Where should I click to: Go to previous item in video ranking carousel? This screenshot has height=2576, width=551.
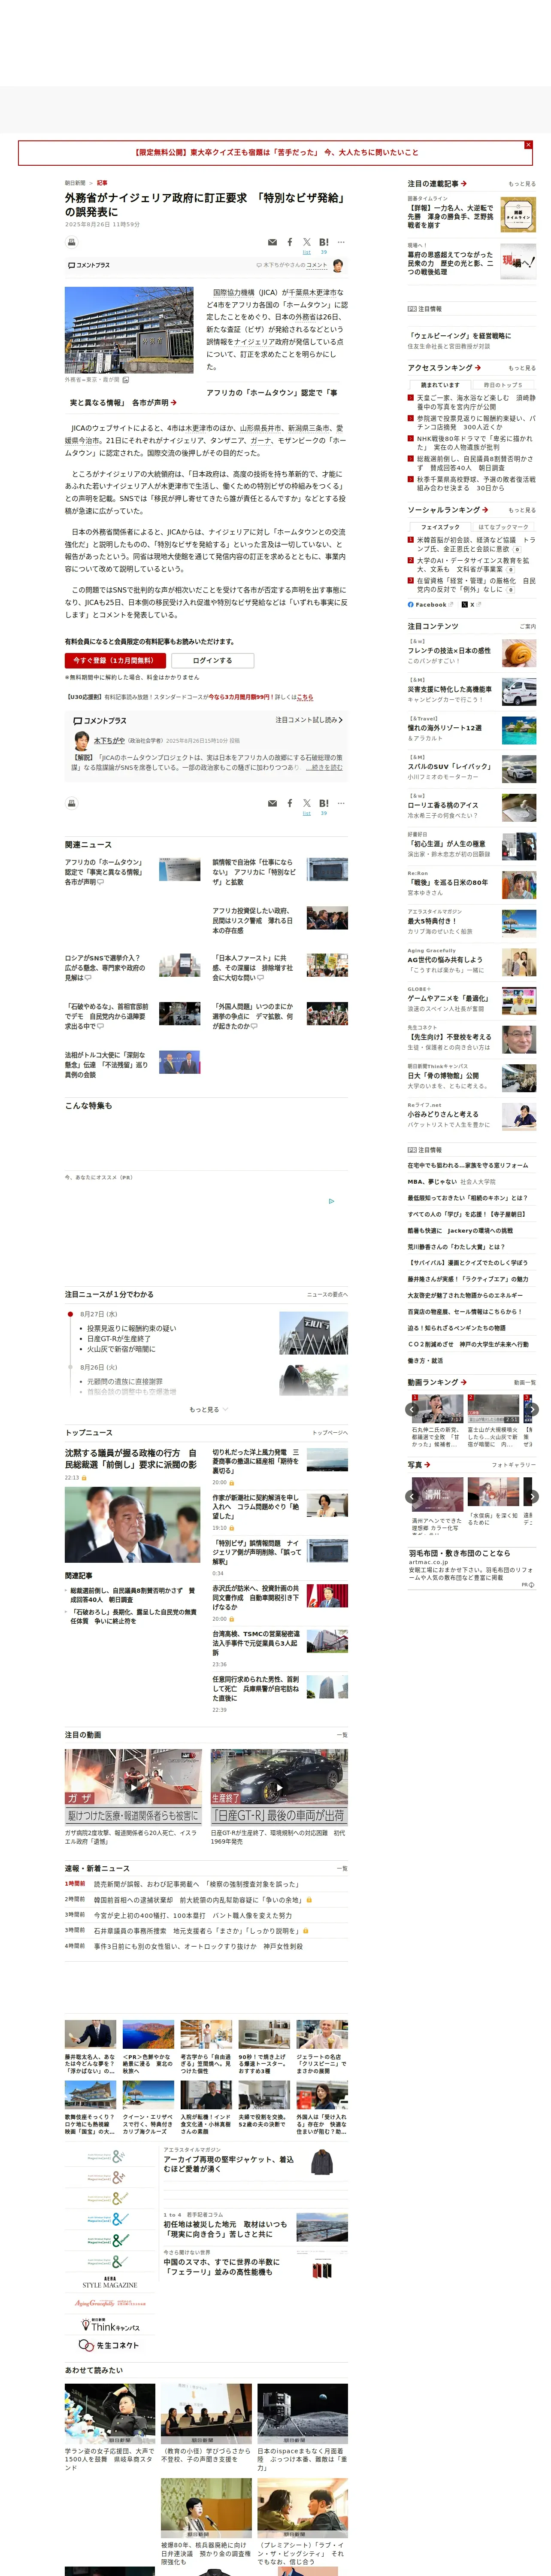(x=412, y=1409)
